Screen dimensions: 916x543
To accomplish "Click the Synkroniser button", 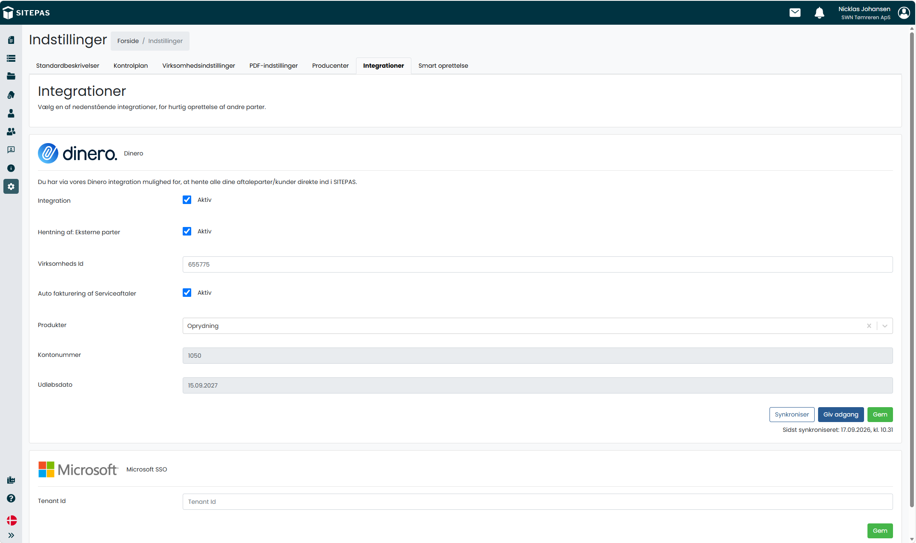I will [x=792, y=414].
